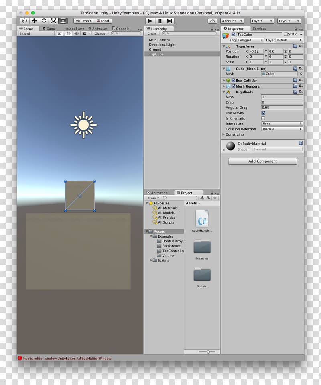Screen dimensions: 321x385
Task: Select the Rotate tool
Action: (x=44, y=21)
